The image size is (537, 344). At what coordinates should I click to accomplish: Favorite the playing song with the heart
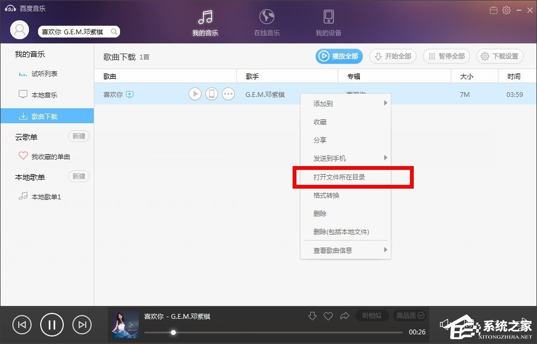pos(329,316)
